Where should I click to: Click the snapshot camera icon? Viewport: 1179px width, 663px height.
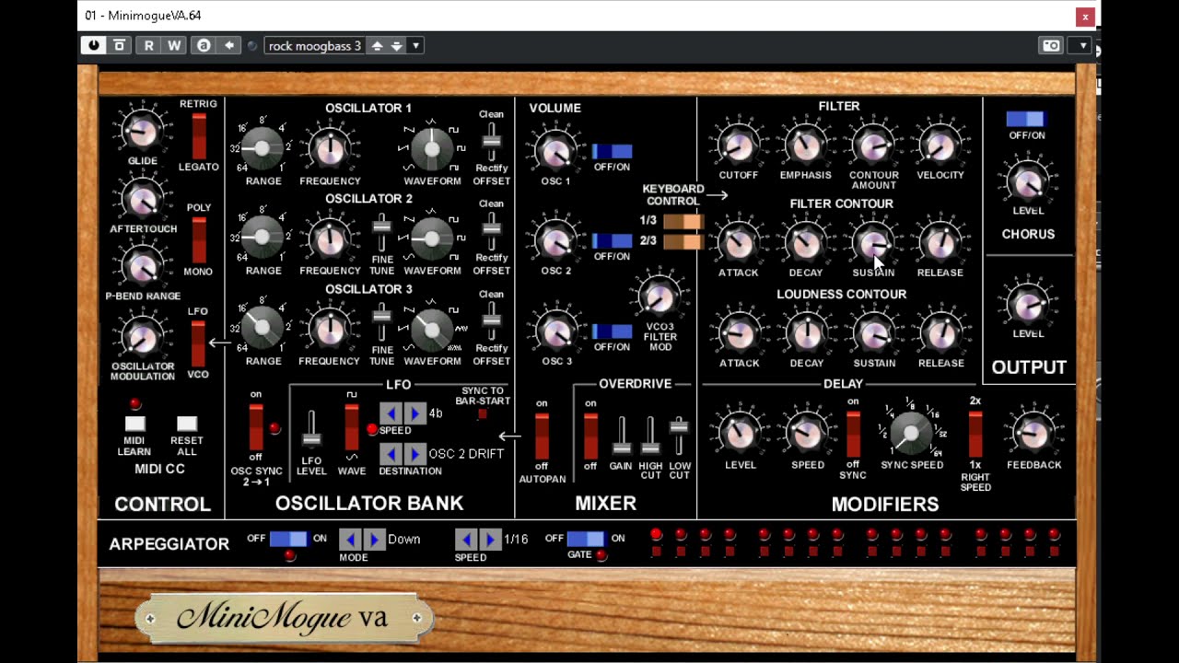(1051, 45)
